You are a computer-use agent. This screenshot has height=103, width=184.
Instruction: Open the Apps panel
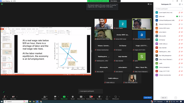click(107, 97)
